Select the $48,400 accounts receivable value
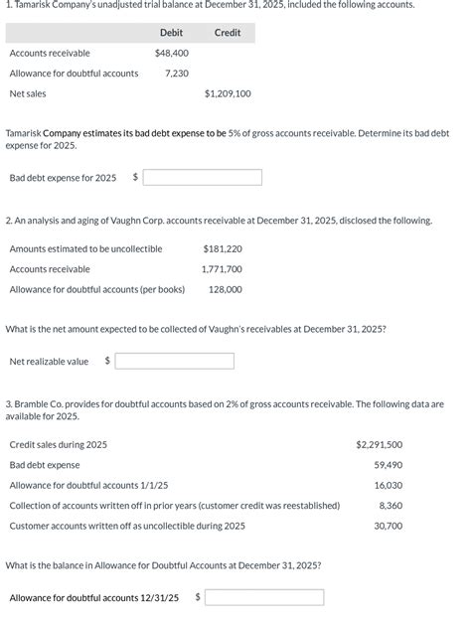471x624 pixels. click(x=172, y=54)
